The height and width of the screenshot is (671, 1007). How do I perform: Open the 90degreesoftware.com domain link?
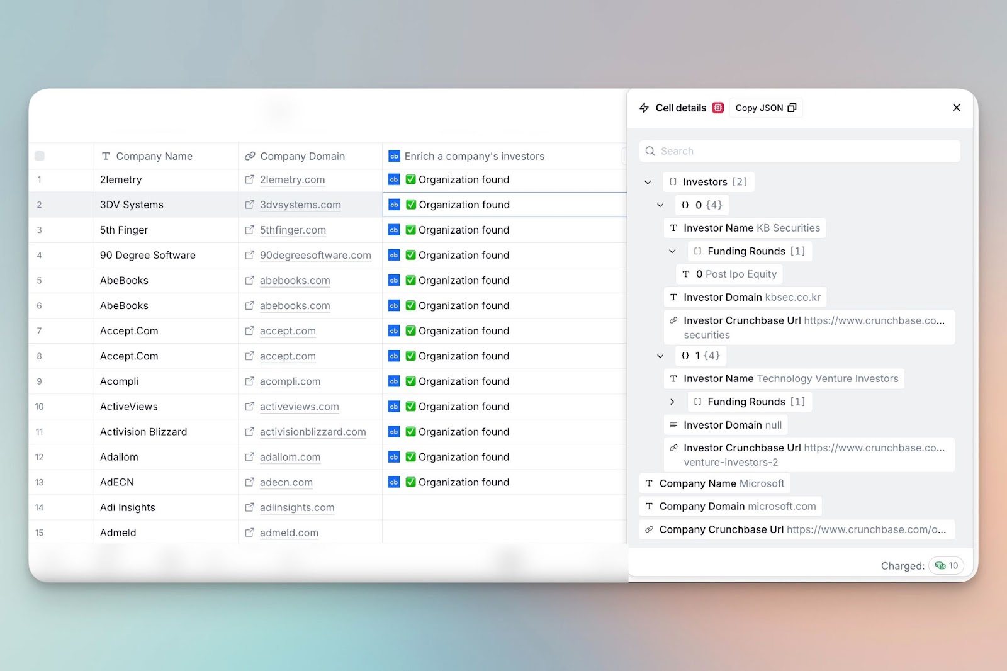coord(315,255)
